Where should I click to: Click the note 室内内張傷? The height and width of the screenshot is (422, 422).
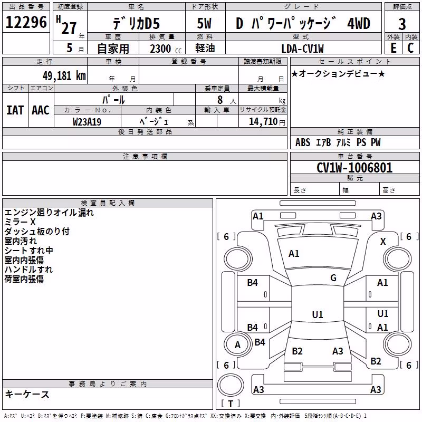(24, 260)
